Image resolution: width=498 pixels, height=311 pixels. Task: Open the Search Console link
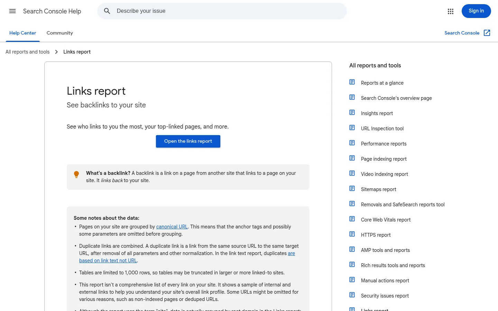coord(462,33)
